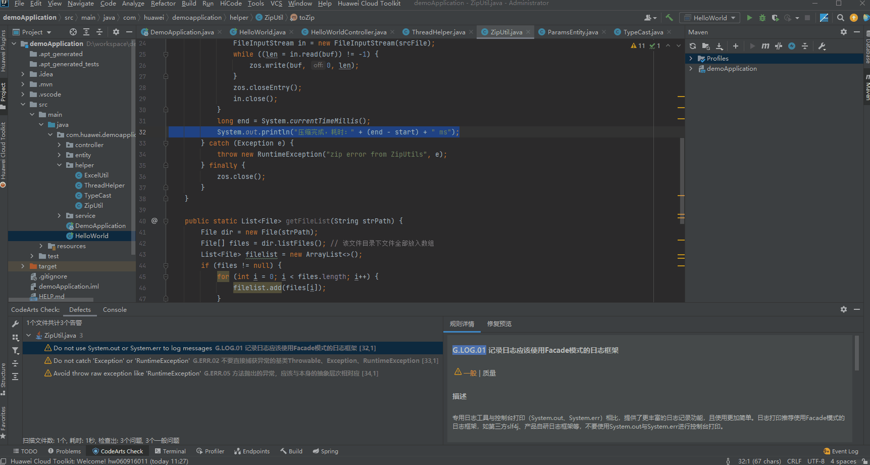Screen dimensions: 870x465
Task: Open the Event Log
Action: pyautogui.click(x=840, y=451)
